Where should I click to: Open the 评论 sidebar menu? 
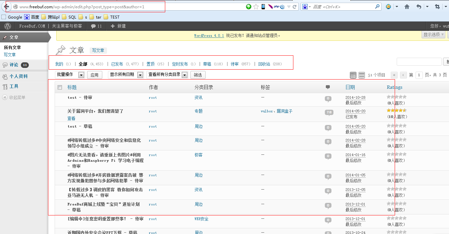point(24,65)
